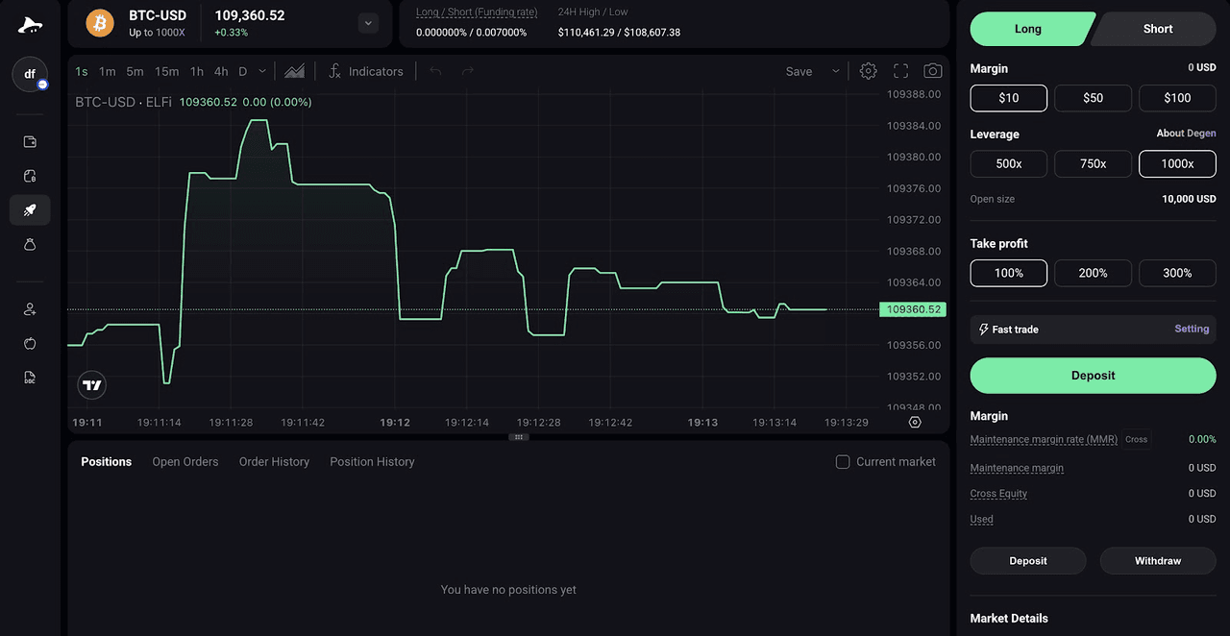This screenshot has width=1230, height=636.
Task: Choose 300% take profit
Action: pos(1178,274)
